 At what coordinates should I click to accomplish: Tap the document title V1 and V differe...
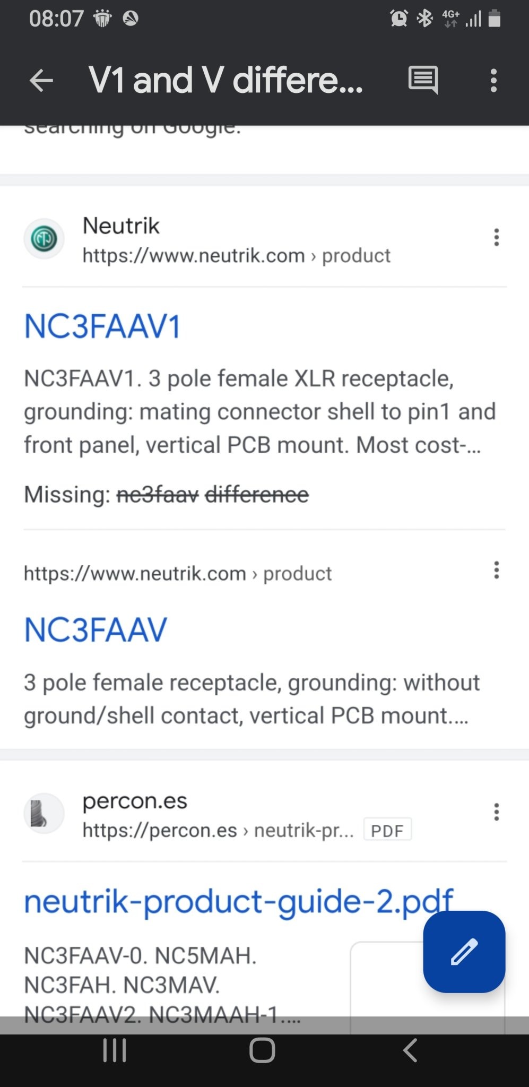point(226,81)
